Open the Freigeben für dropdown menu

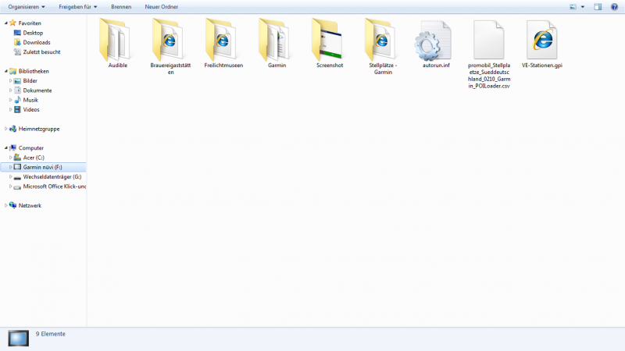click(x=77, y=6)
